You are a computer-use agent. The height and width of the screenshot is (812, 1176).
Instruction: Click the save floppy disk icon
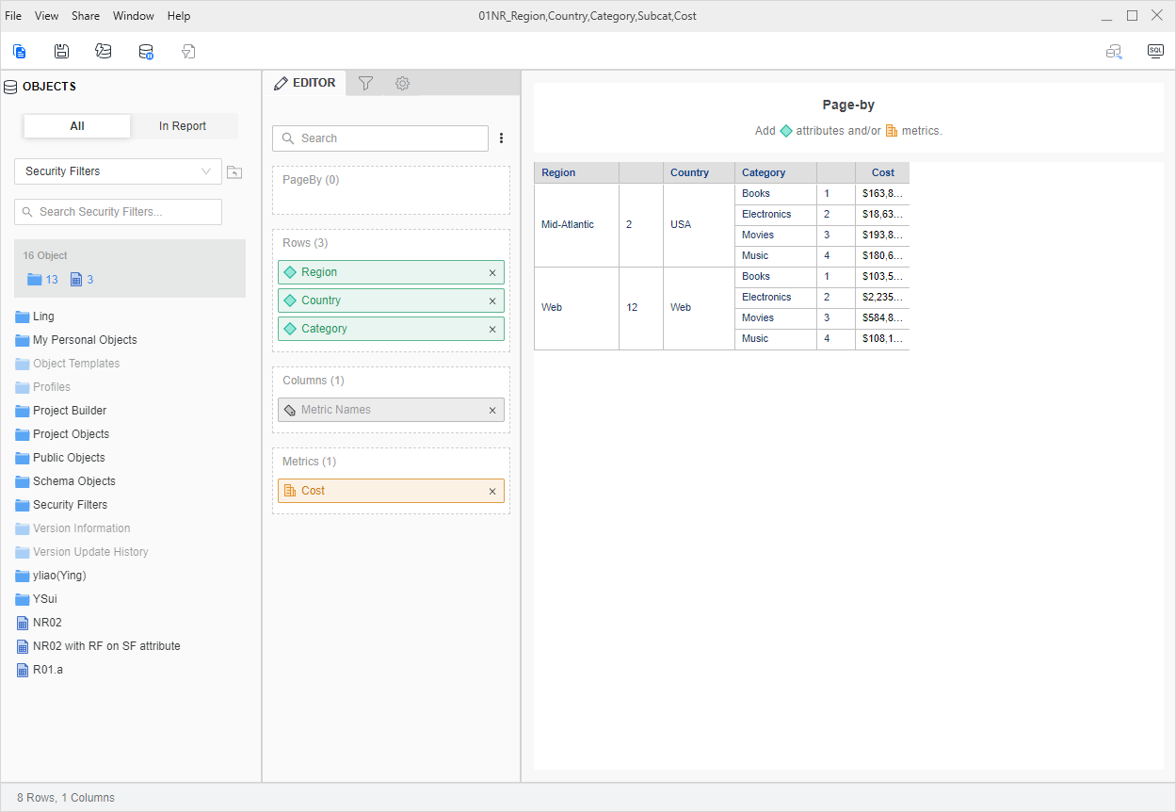click(61, 52)
